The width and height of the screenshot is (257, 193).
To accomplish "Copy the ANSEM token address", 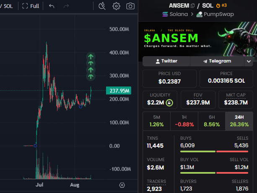I will [x=193, y=6].
